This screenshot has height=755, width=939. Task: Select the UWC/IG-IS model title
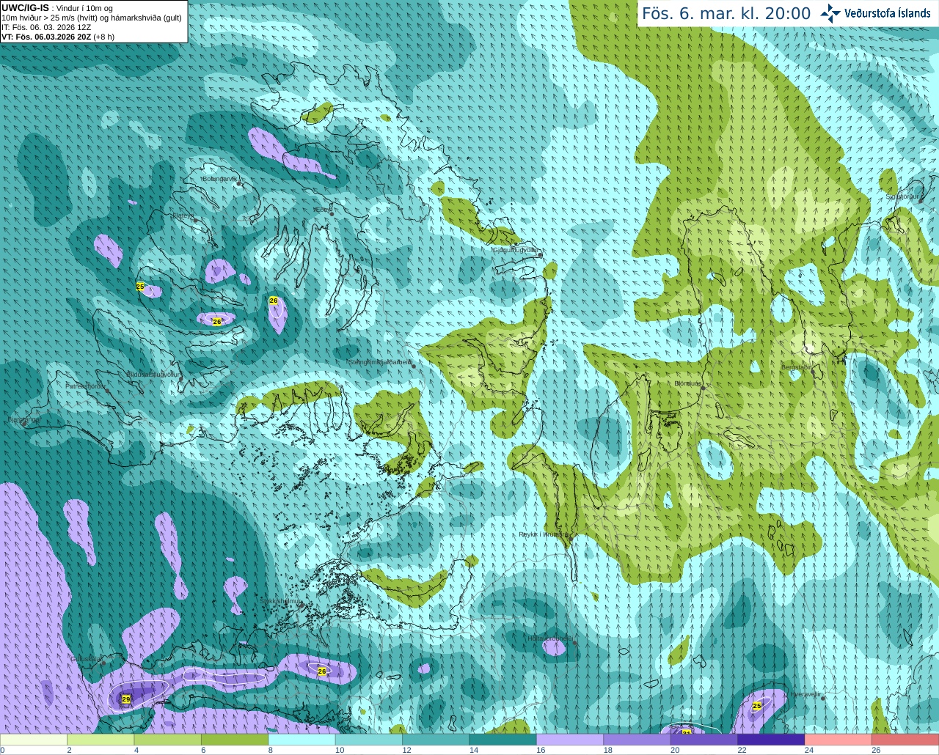(25, 7)
